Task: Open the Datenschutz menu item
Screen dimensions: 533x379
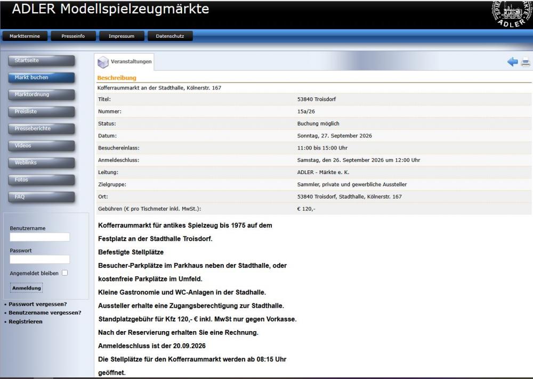Action: point(170,36)
